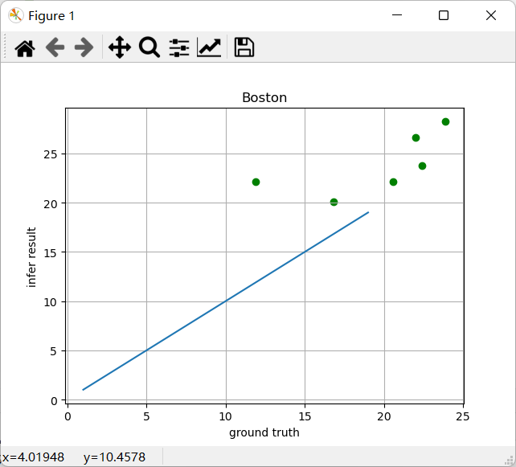Screen dimensions: 516x467
Task: Close the Figure 1 window
Action: (491, 15)
